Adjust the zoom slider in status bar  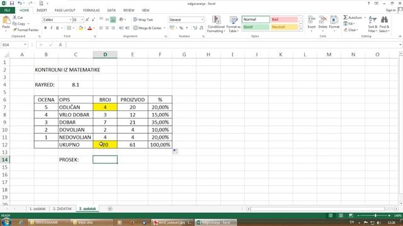click(x=375, y=215)
